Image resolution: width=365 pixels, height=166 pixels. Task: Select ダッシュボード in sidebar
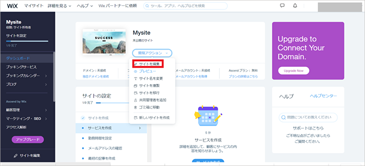(18, 58)
